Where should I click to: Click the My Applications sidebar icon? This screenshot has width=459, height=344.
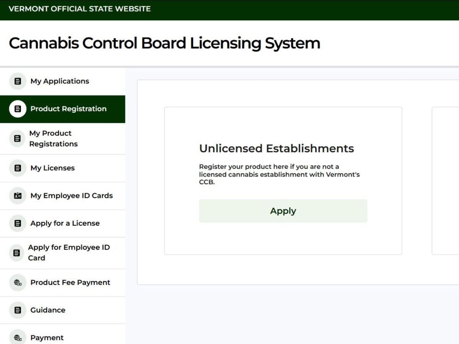[18, 81]
